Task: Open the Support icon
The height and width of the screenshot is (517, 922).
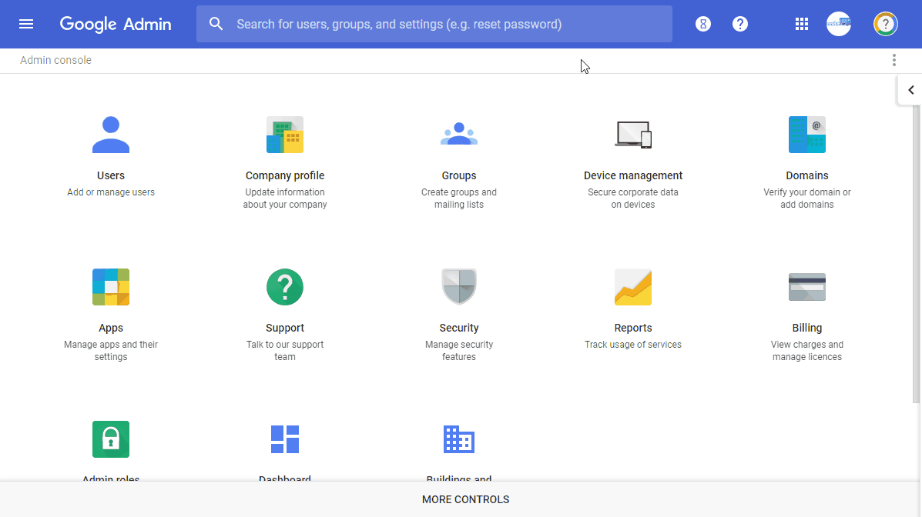Action: click(x=284, y=287)
